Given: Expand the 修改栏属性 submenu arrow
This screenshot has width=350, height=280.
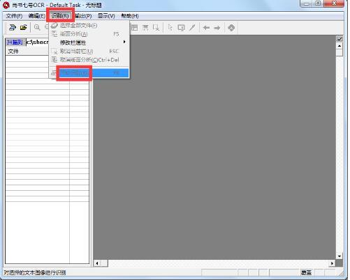Looking at the screenshot, I should point(124,42).
